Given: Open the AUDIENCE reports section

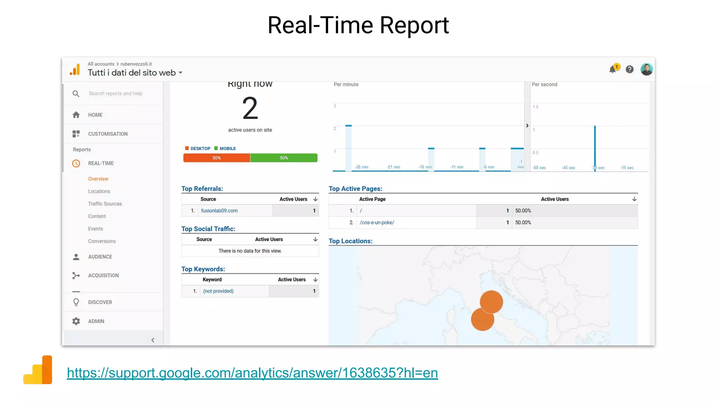Looking at the screenshot, I should 100,257.
